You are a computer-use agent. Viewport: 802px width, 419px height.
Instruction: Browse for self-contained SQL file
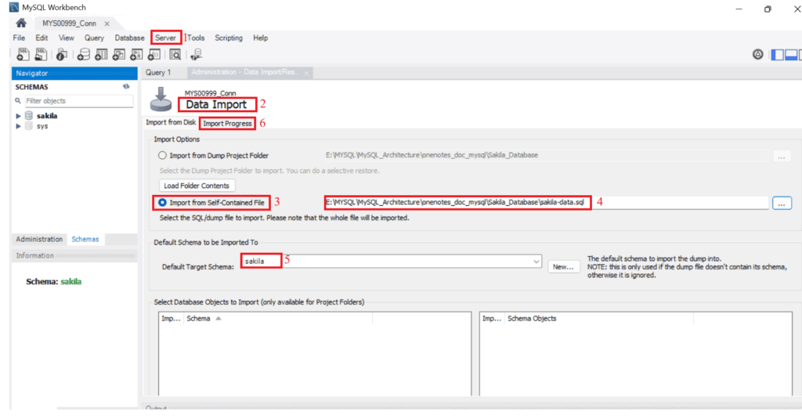[782, 203]
